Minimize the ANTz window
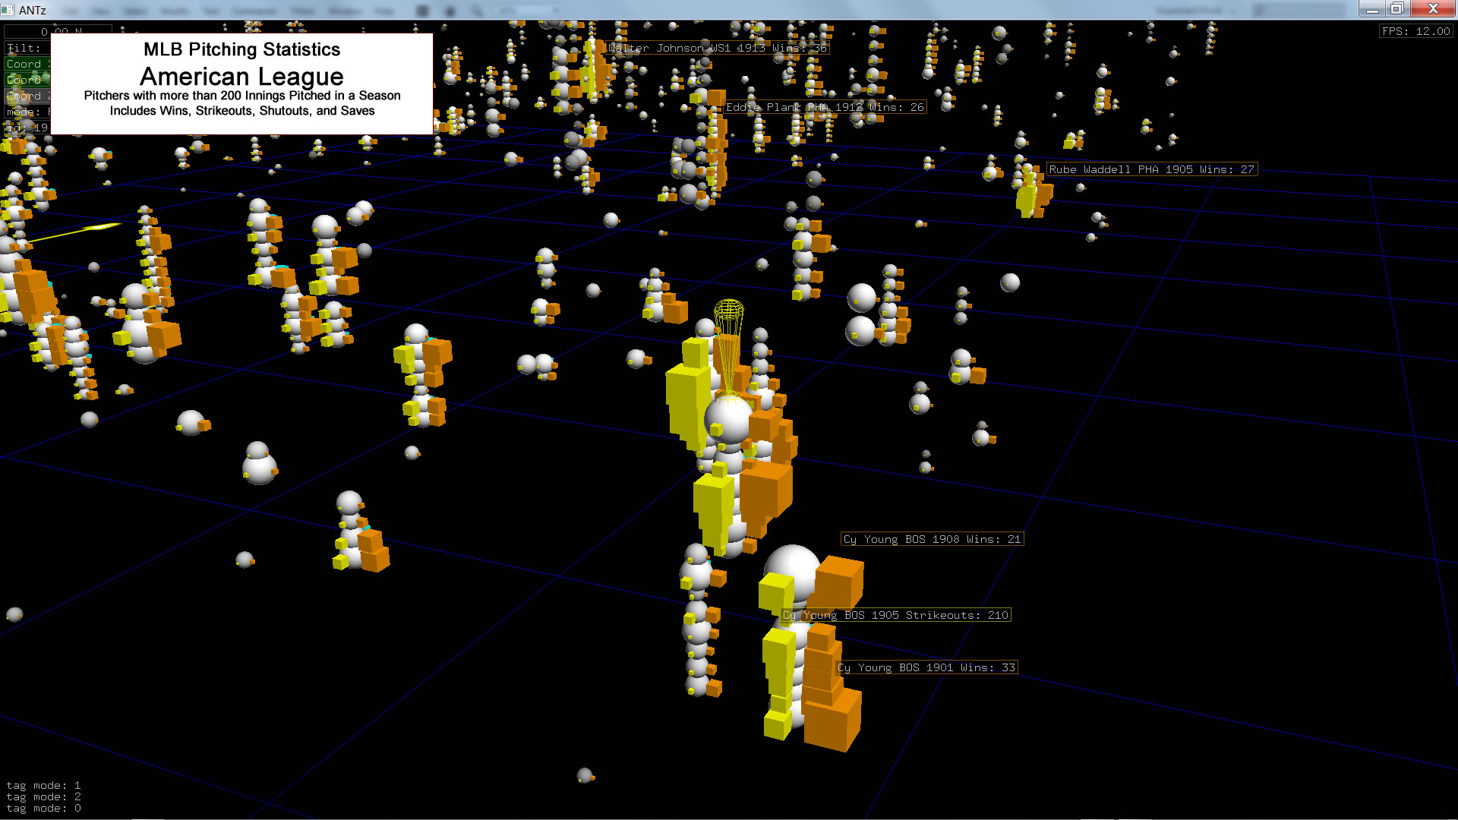The image size is (1458, 820). [x=1371, y=9]
